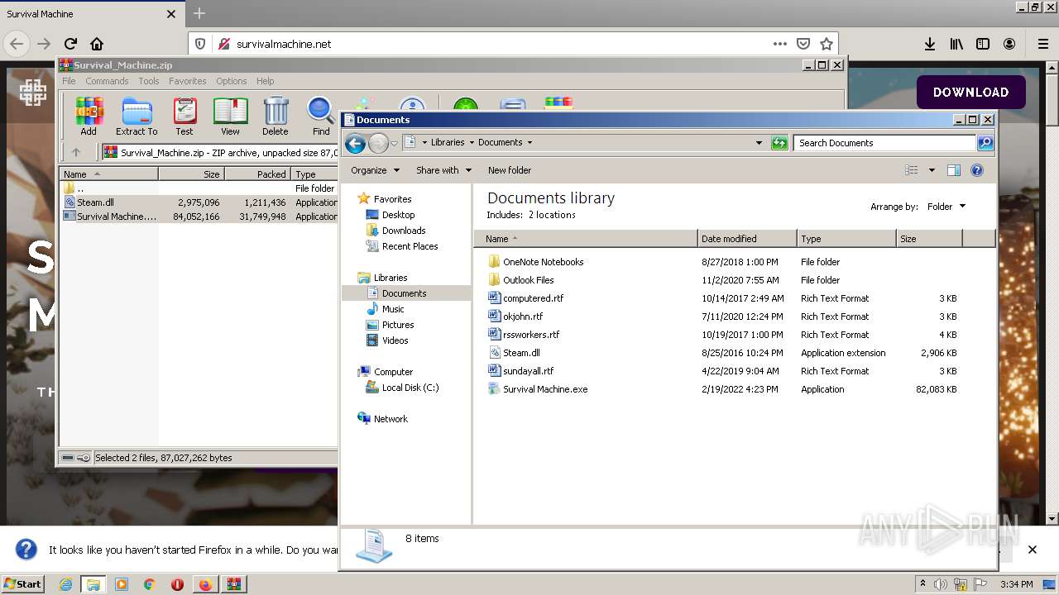Click New folder button
This screenshot has height=595, width=1059.
click(x=510, y=170)
